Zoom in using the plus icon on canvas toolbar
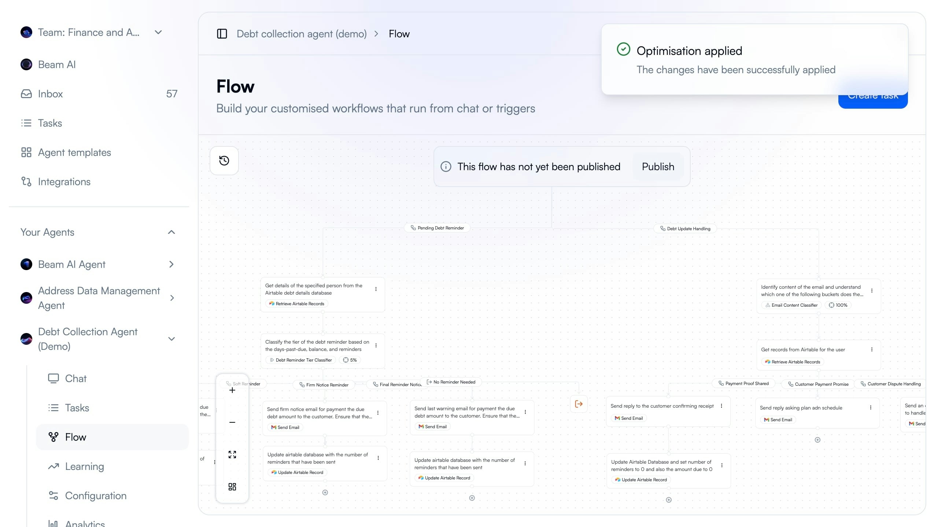938x527 pixels. click(232, 390)
